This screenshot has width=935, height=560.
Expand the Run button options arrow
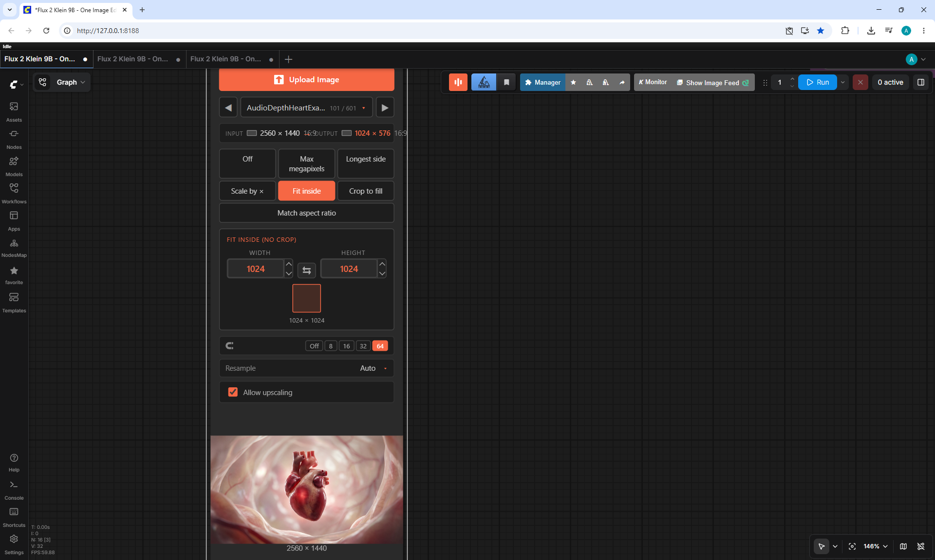coord(843,82)
